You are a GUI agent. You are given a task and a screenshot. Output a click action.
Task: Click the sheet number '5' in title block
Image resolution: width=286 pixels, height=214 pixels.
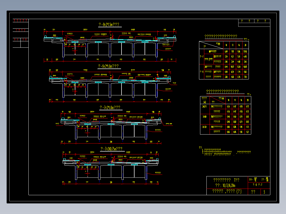[x=264, y=192]
